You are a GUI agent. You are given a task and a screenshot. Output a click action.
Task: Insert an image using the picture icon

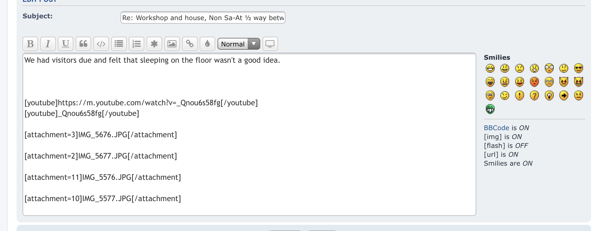172,44
